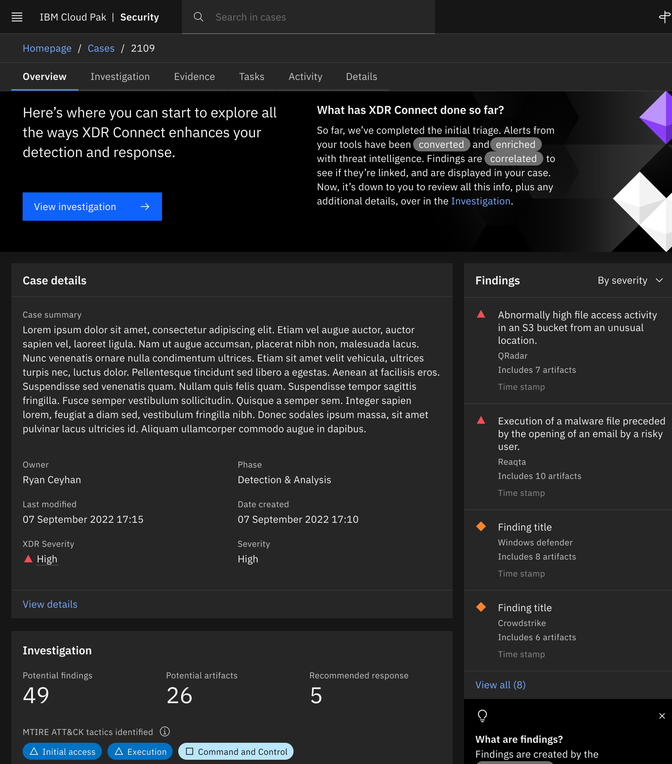Click the Reaqta source label
Image resolution: width=672 pixels, height=764 pixels.
[x=512, y=462]
